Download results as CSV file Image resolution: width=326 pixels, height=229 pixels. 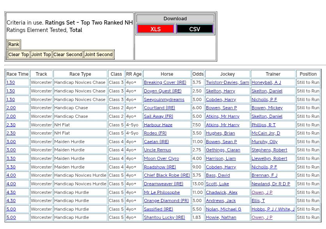(195, 29)
